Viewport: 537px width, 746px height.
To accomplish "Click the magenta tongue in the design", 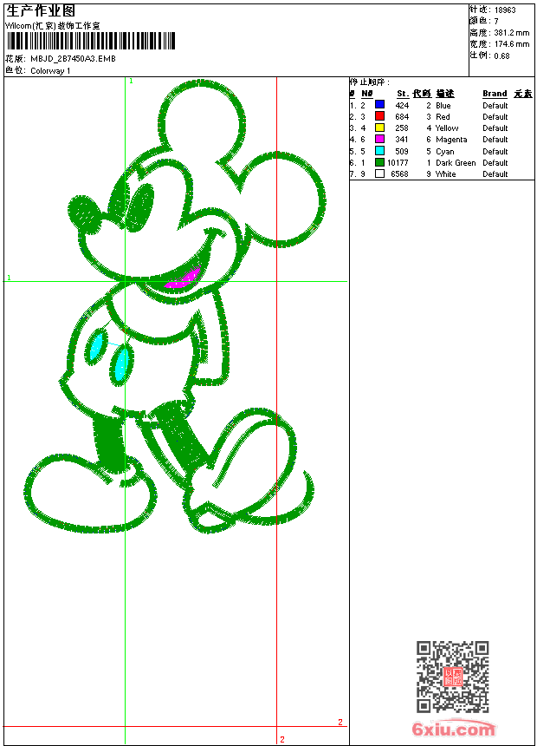I will click(184, 278).
